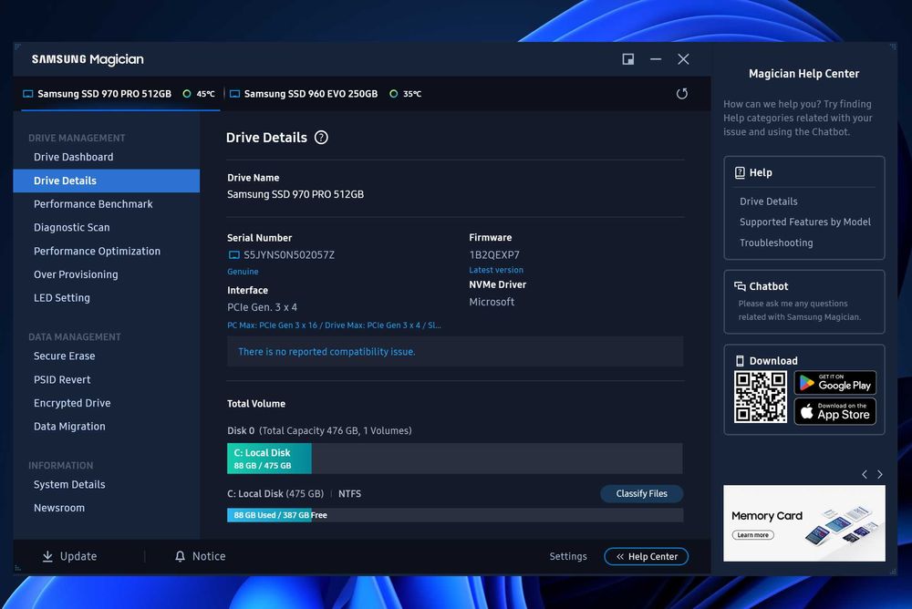Select Drive Details in sidebar

tap(107, 181)
